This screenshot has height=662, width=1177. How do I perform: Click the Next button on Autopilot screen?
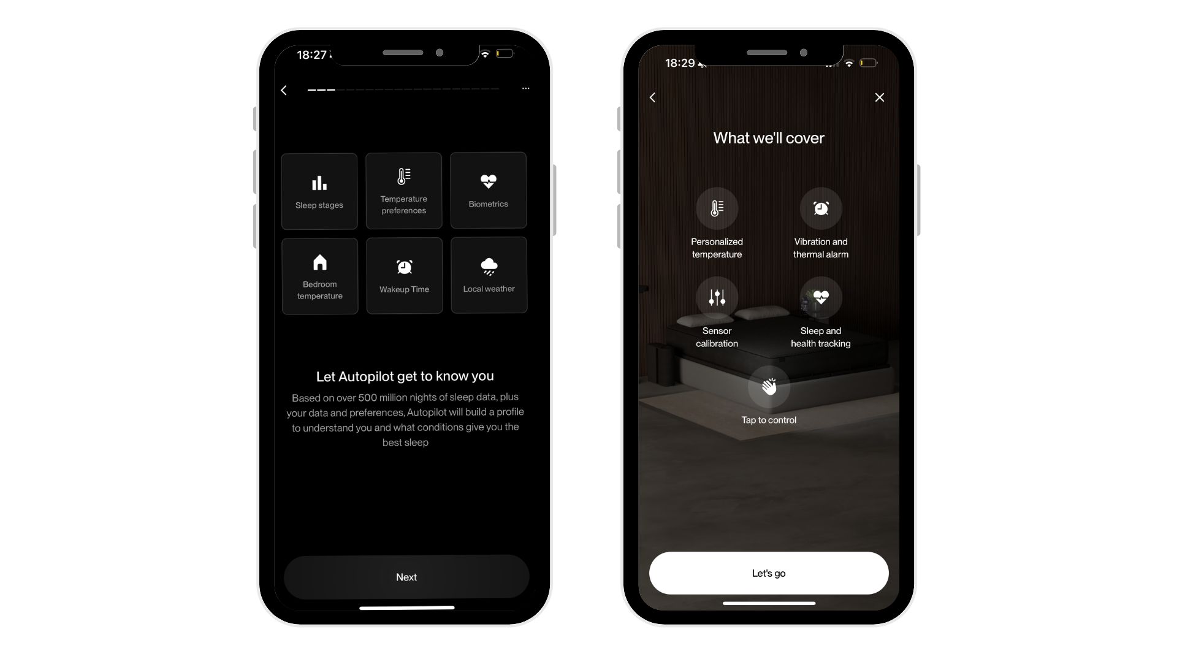pyautogui.click(x=405, y=576)
